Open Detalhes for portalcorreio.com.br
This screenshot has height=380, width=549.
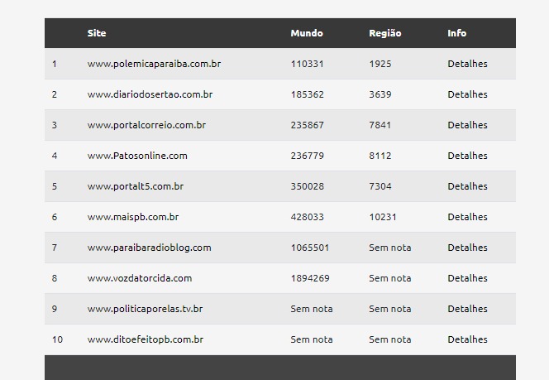click(x=467, y=125)
